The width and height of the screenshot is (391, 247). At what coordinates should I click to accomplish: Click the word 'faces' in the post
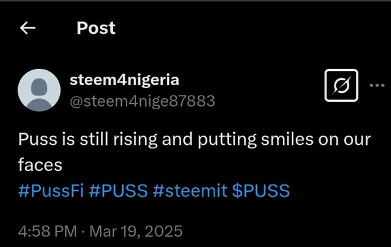click(40, 165)
